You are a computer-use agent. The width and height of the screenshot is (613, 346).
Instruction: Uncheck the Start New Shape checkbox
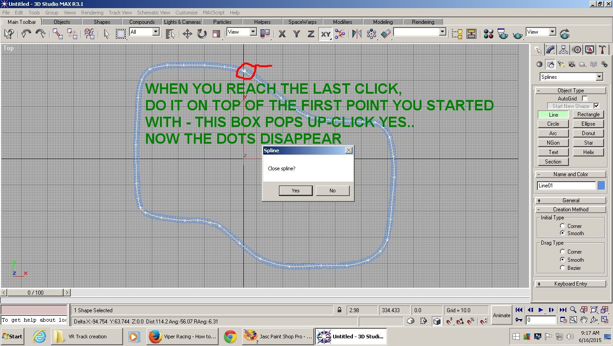point(597,106)
